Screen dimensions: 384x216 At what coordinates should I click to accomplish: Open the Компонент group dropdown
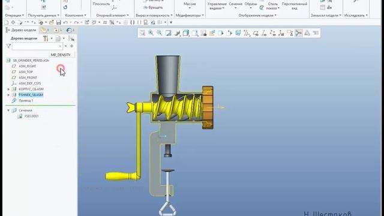coord(76,16)
